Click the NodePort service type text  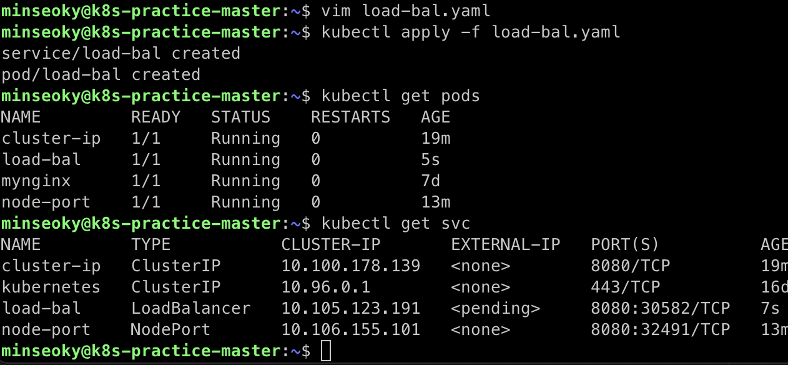[x=170, y=329]
